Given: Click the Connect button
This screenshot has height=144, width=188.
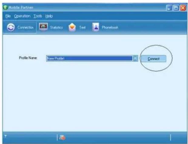Looking at the screenshot, I should (x=153, y=59).
